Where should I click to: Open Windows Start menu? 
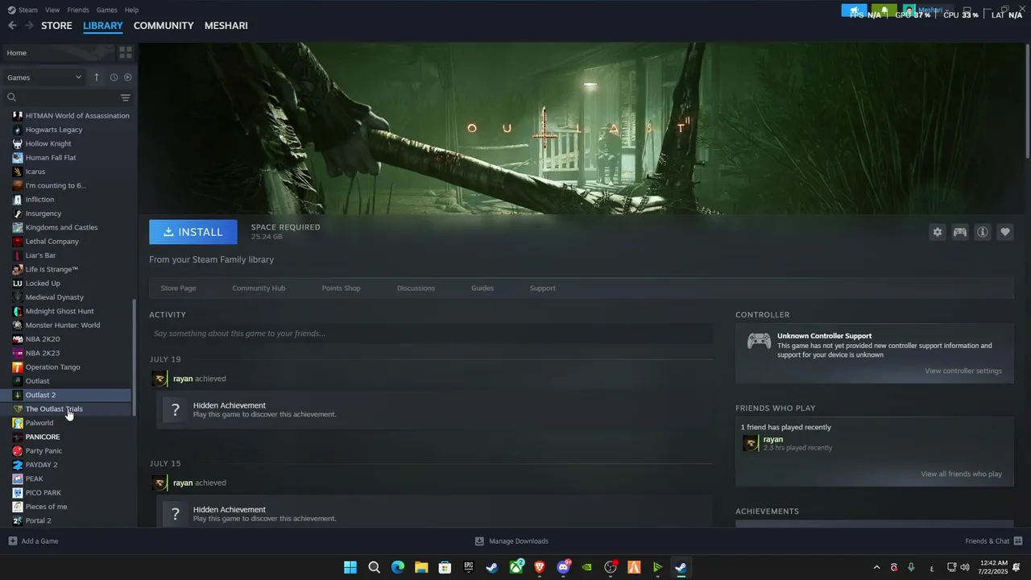point(350,567)
